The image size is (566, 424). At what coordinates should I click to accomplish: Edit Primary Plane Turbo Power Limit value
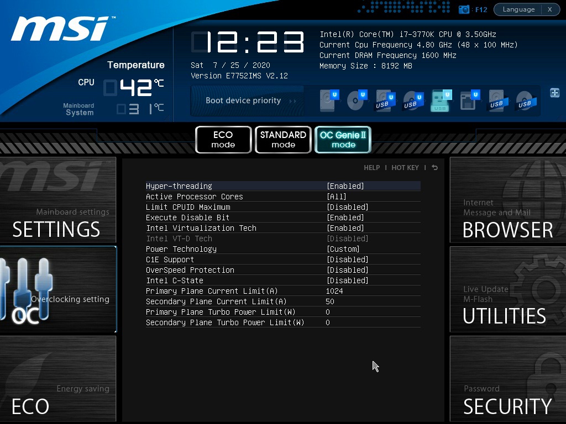[x=328, y=312]
